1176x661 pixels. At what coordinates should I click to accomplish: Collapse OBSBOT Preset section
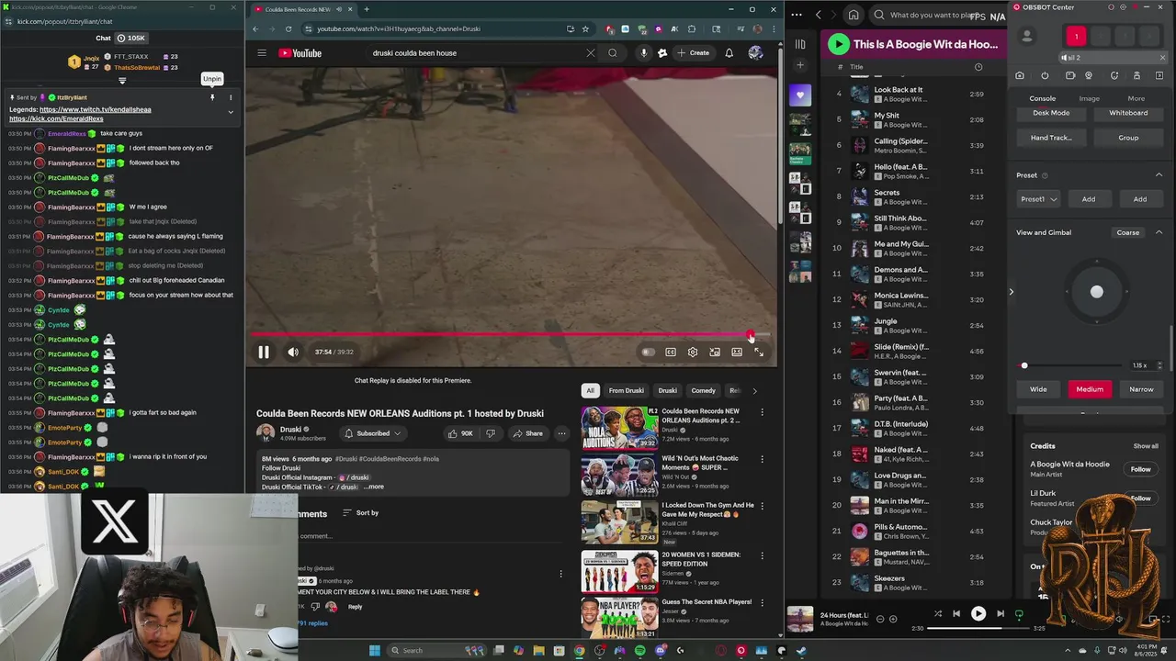point(1159,175)
